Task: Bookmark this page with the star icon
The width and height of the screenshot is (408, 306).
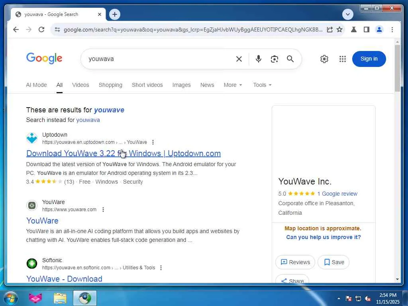Action: click(x=339, y=29)
